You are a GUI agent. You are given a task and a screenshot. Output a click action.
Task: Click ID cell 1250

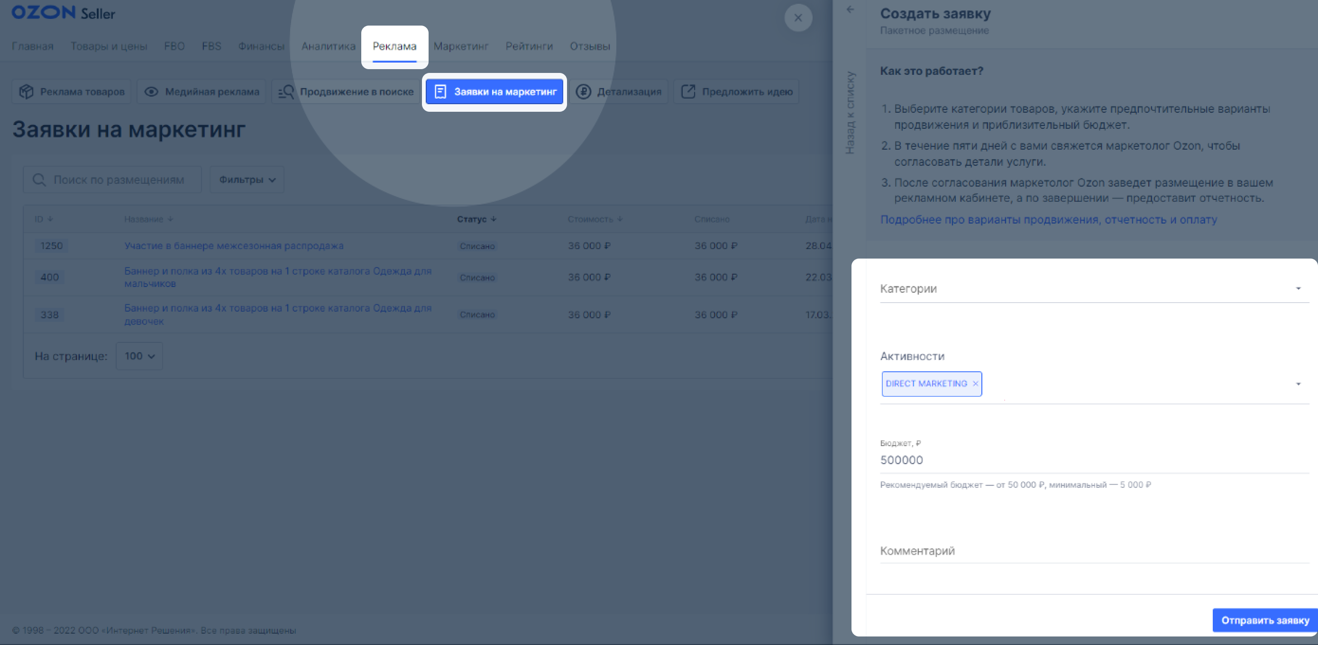(52, 246)
